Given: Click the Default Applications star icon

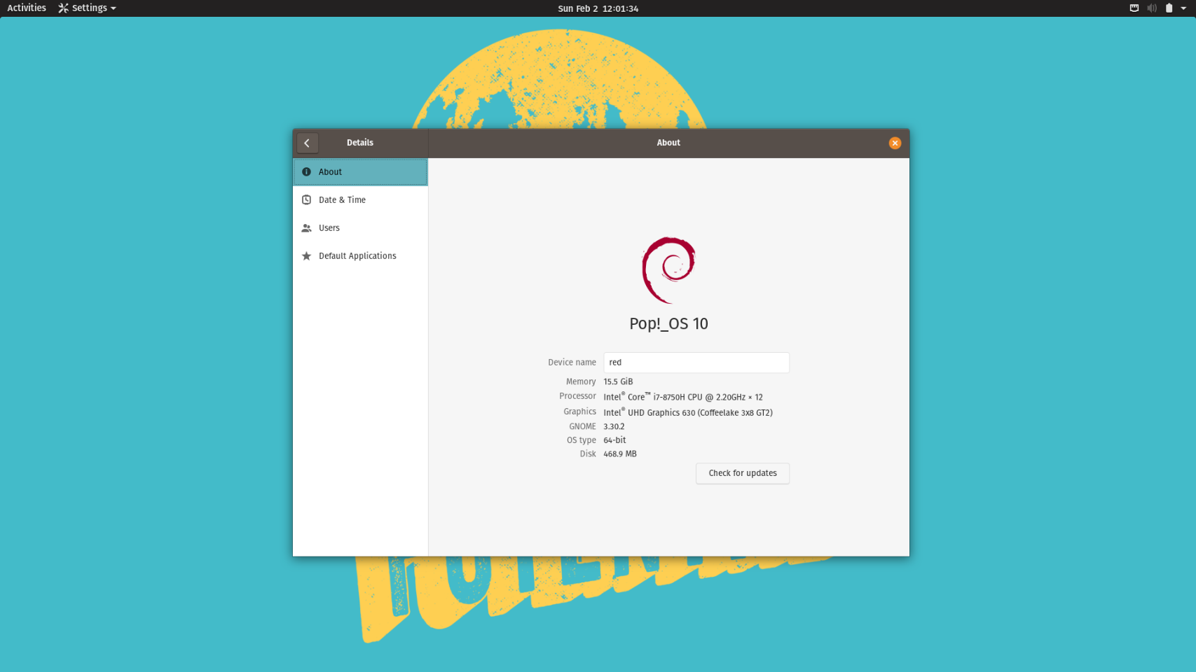Looking at the screenshot, I should (306, 256).
